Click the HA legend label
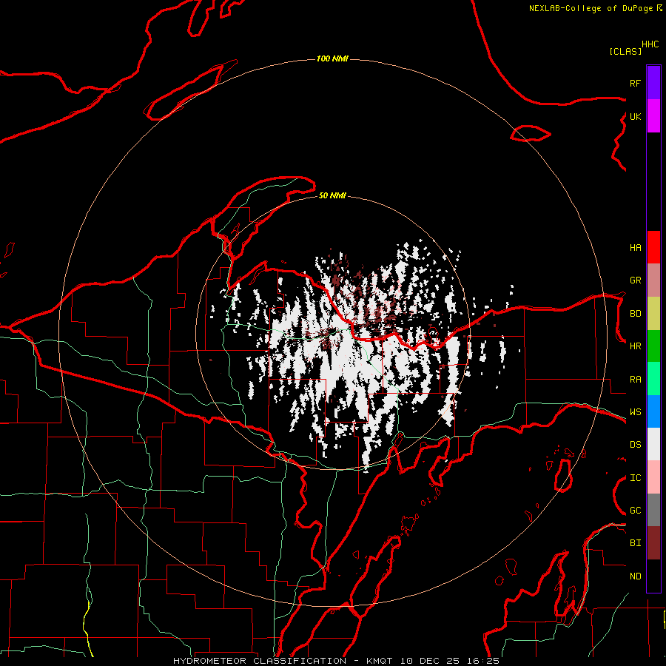The width and height of the screenshot is (666, 666). pyautogui.click(x=635, y=248)
